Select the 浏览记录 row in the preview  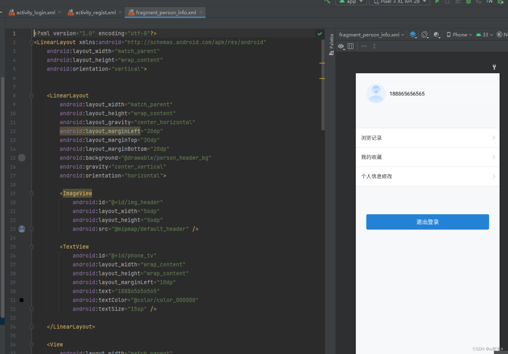pos(428,138)
